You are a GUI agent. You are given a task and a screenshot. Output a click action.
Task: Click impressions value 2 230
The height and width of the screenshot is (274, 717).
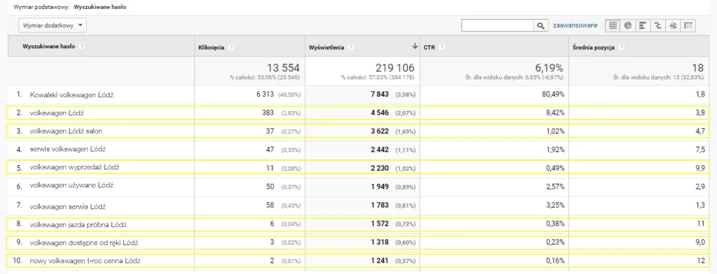[378, 168]
